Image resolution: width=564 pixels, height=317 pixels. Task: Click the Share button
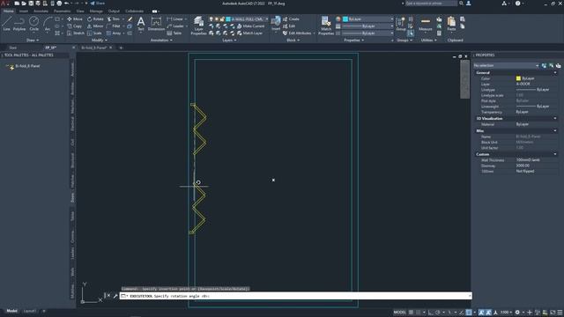point(97,4)
